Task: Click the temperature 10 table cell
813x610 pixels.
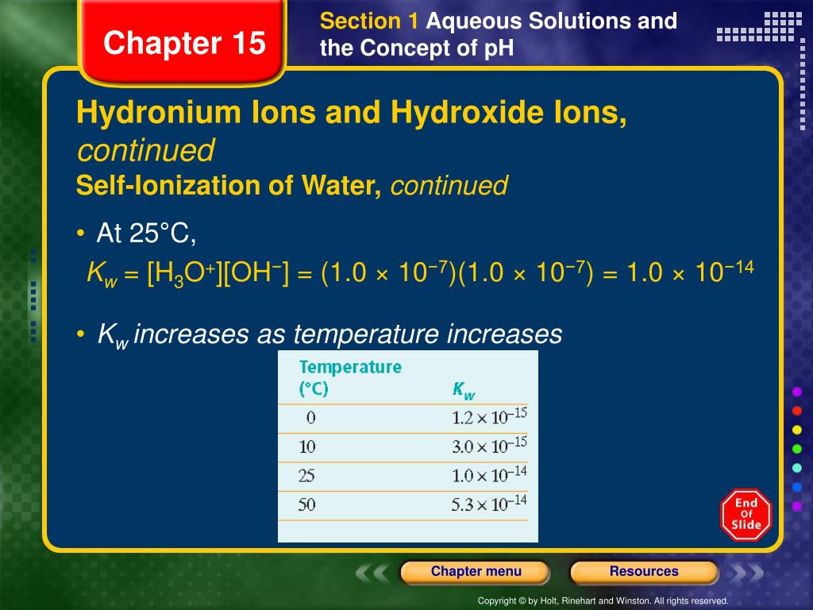Action: [x=307, y=446]
